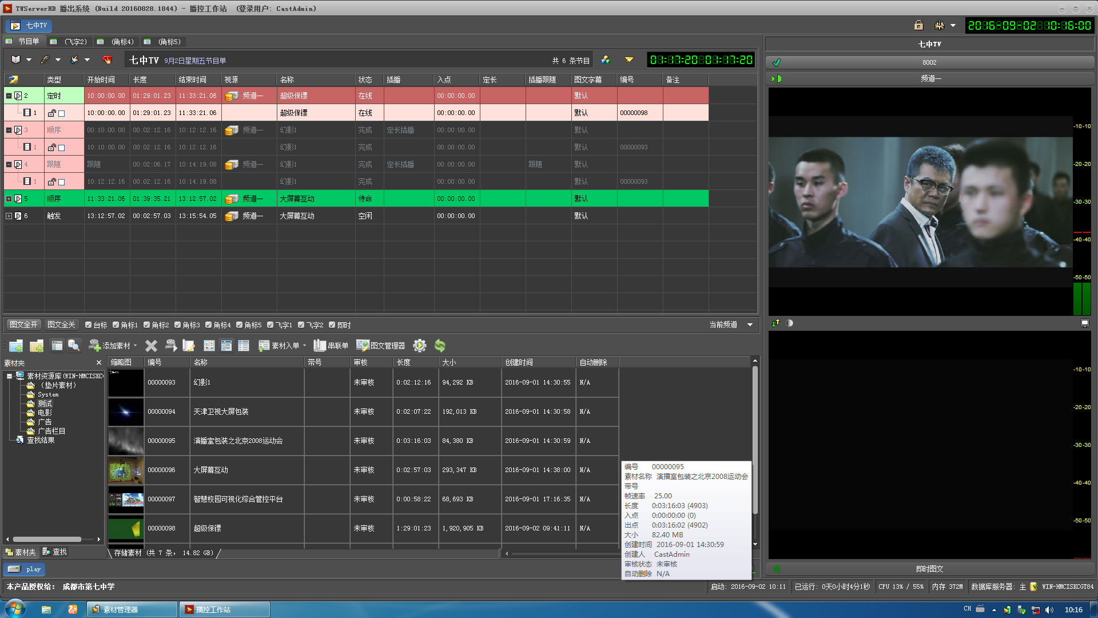Click the gear play settings icon
1098x618 pixels.
420,346
